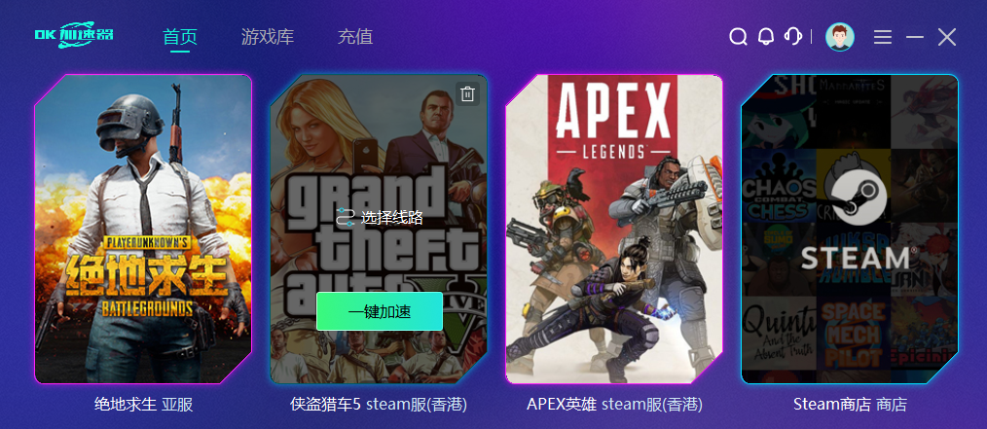
Task: Open the hamburger menu icon
Action: point(883,37)
